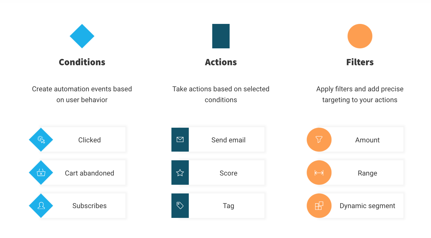
Task: Select the star icon beside Score
Action: coord(180,173)
